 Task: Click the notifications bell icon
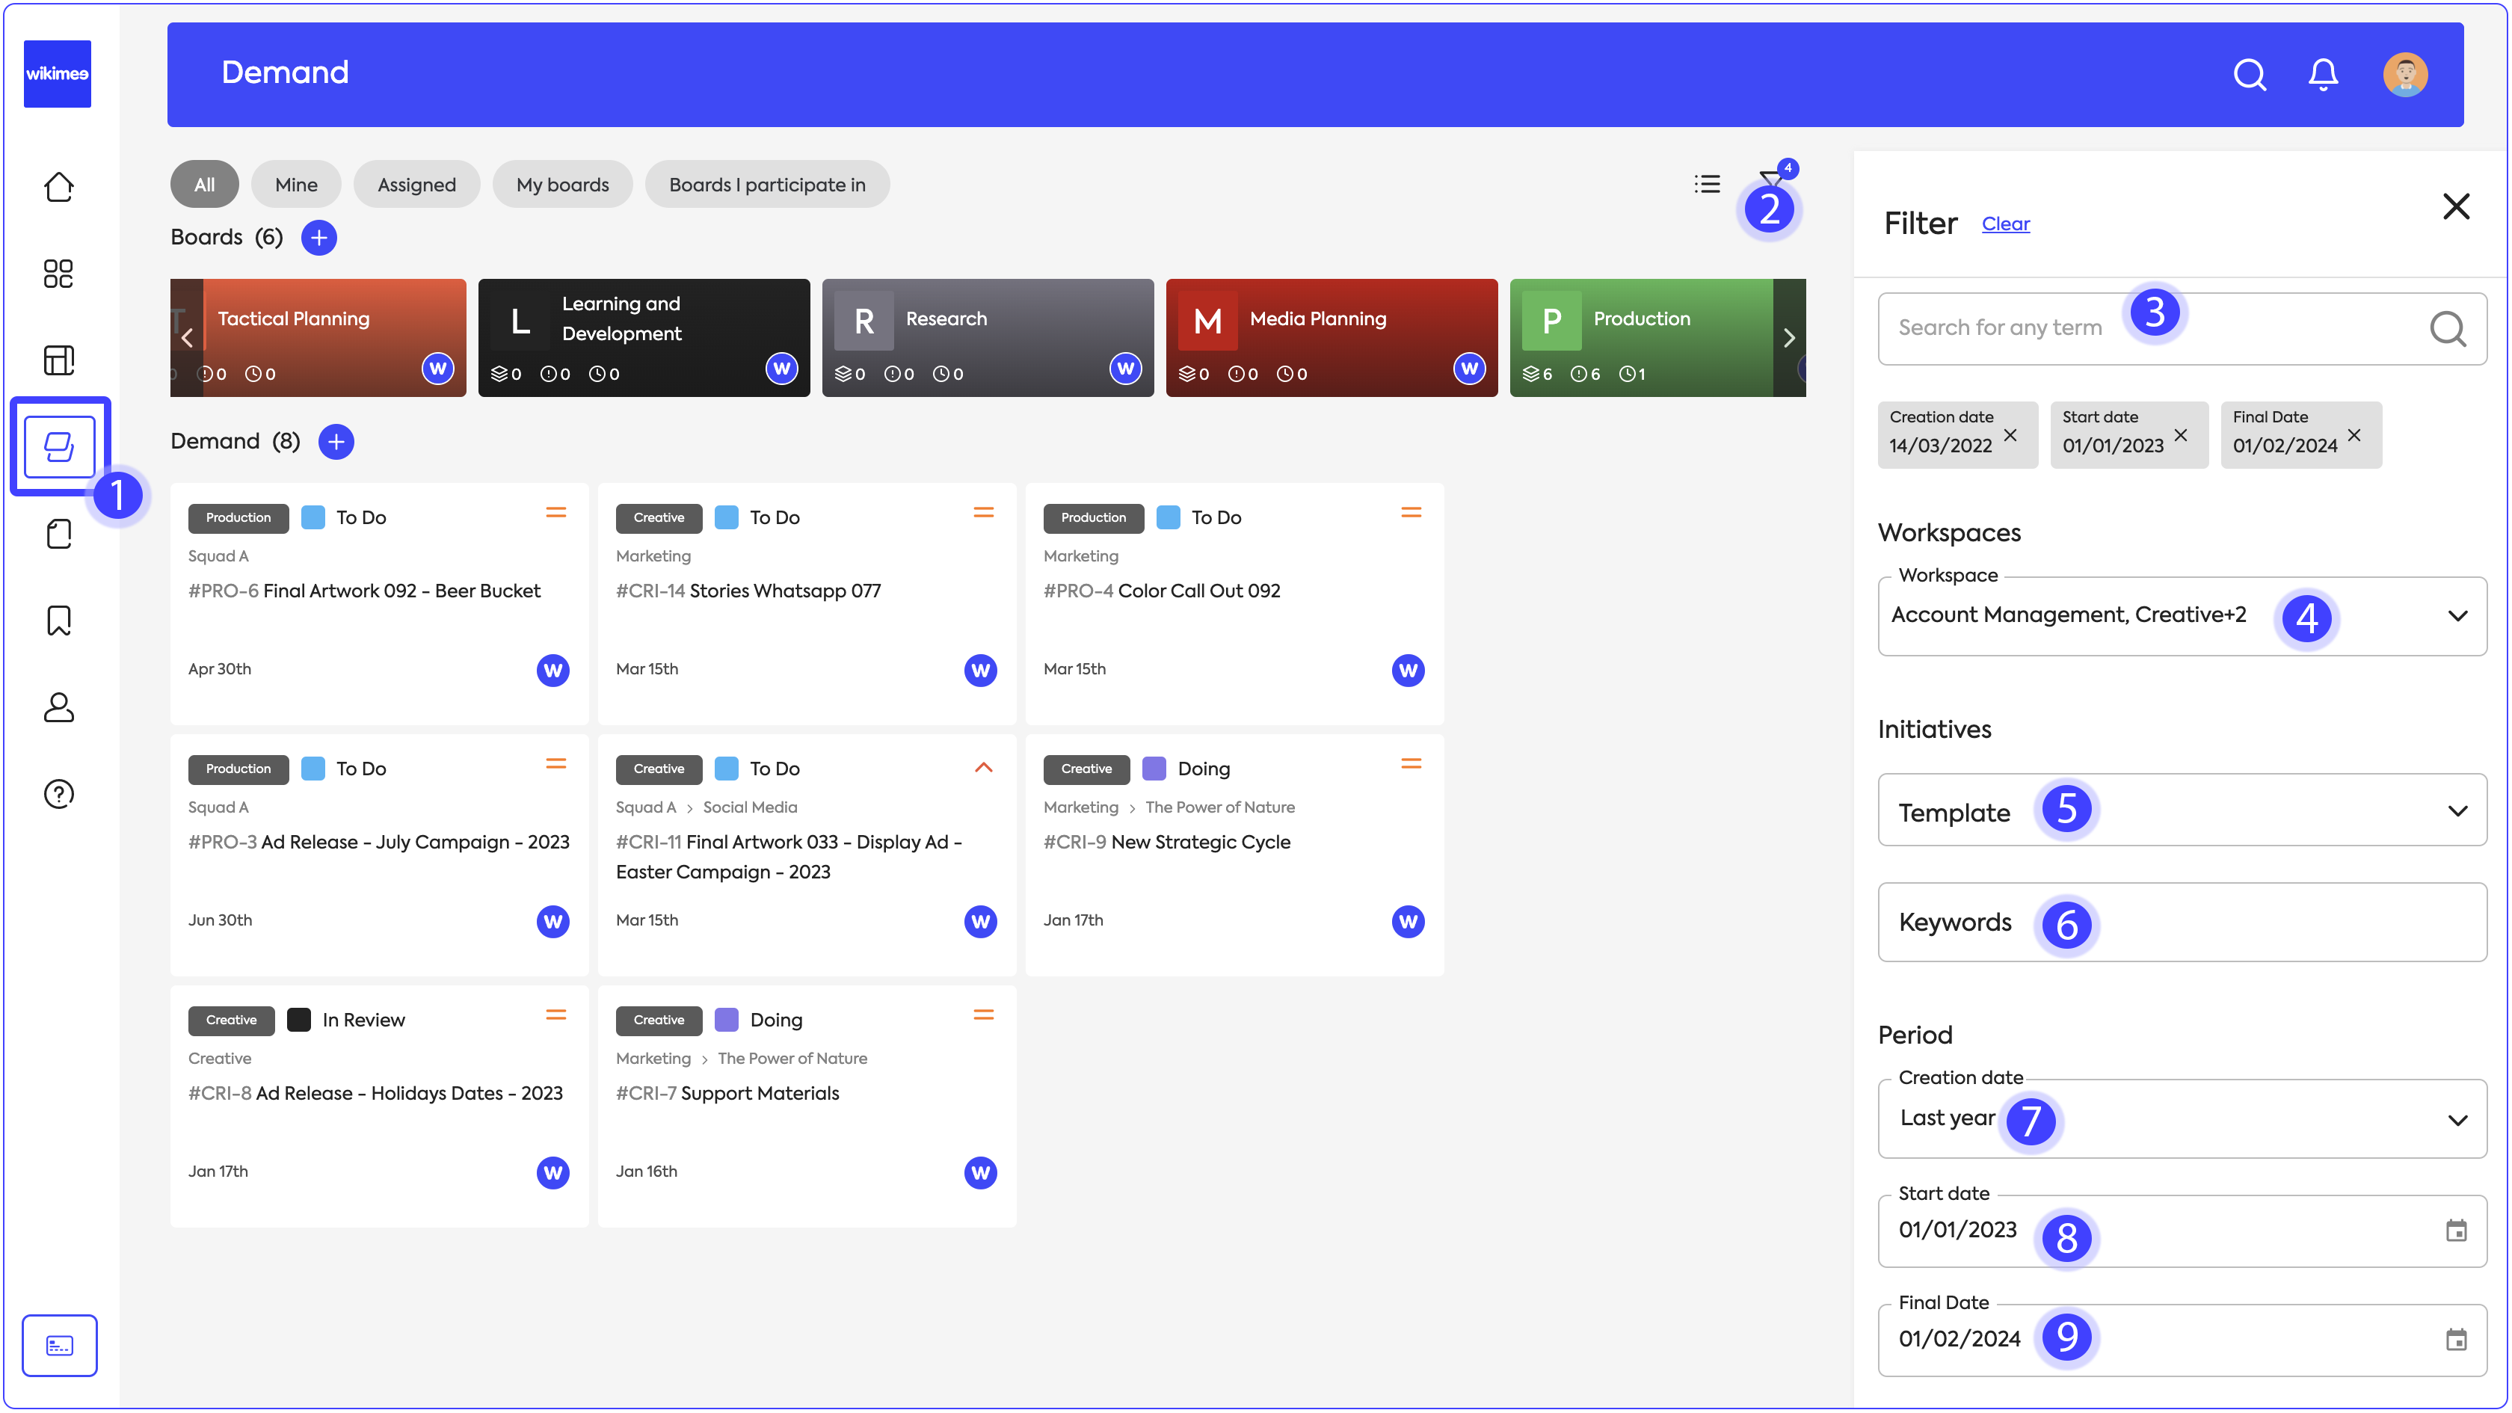(2323, 74)
